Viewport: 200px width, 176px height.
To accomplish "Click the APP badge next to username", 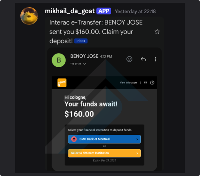I will click(104, 11).
